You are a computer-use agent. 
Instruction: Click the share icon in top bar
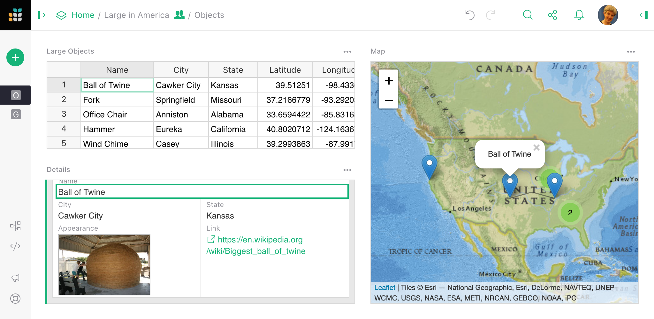pyautogui.click(x=552, y=15)
